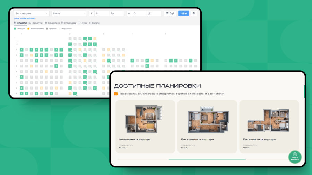312x175 pixels.
Task: Select green Ст cell on floor 7
Action: click(x=147, y=61)
